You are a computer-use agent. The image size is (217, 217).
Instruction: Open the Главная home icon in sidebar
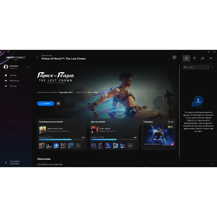coord(6,75)
